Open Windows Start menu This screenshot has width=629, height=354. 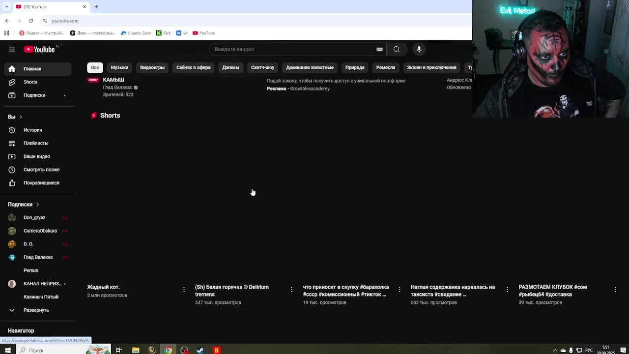(x=7, y=350)
